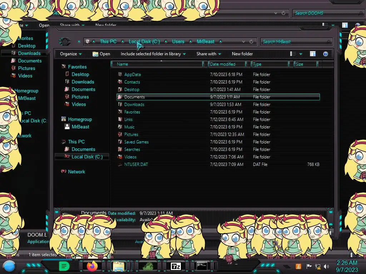366x274 pixels.
Task: Sort by the Name column header
Action: pyautogui.click(x=157, y=64)
